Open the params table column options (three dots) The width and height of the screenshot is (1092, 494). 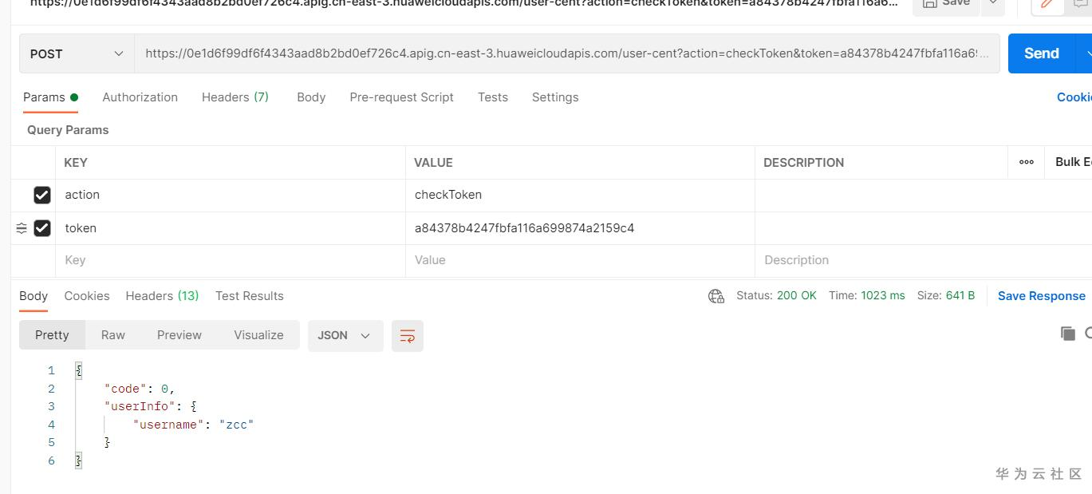click(1027, 162)
